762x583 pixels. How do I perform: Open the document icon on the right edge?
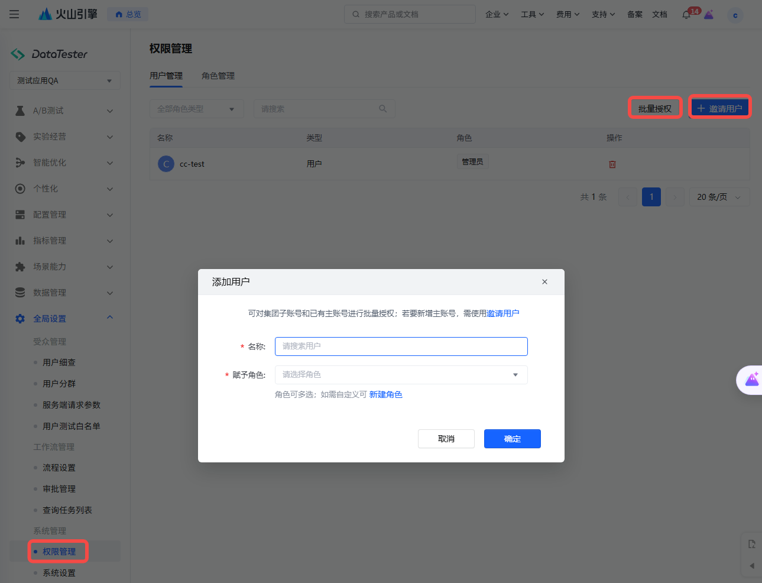[752, 544]
